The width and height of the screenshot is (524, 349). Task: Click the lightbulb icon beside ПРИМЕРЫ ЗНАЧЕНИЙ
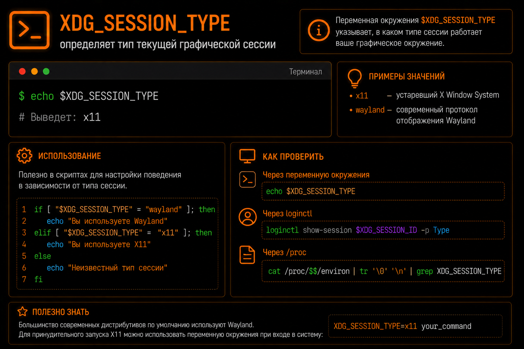(x=355, y=78)
